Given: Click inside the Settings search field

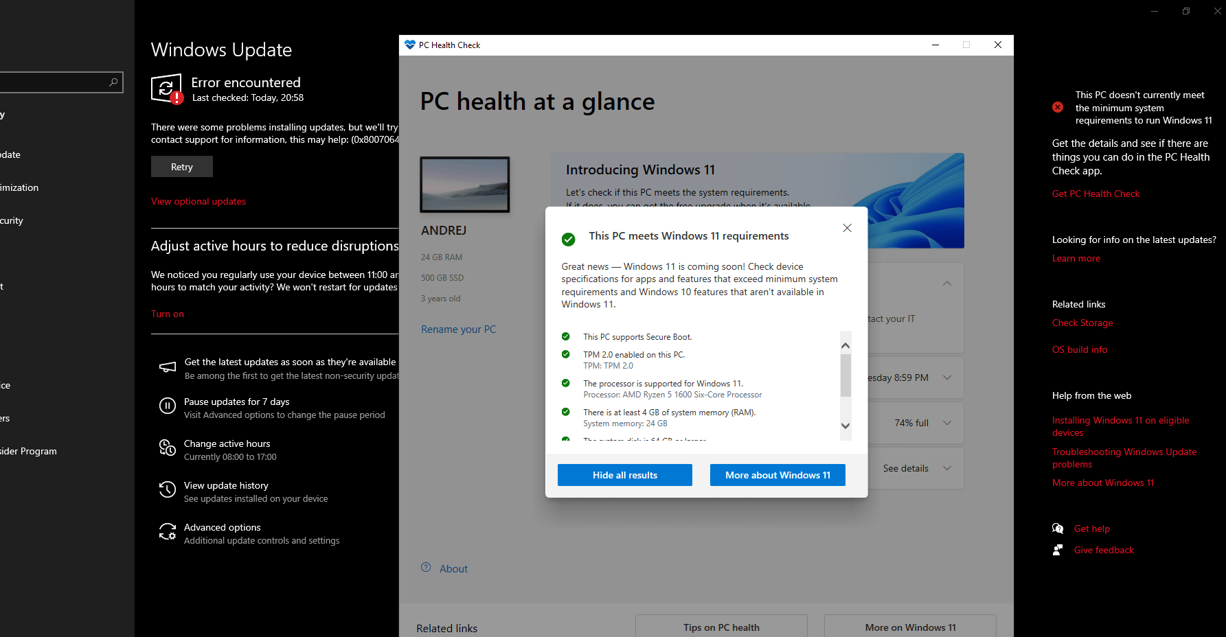Looking at the screenshot, I should (x=60, y=82).
